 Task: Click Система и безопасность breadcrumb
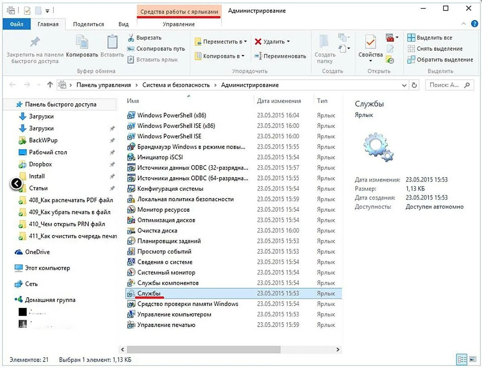tap(176, 85)
